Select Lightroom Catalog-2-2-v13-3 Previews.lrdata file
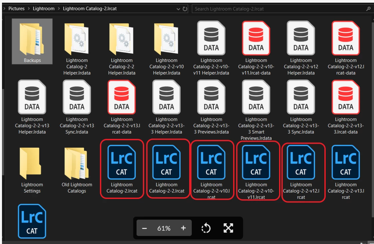The height and width of the screenshot is (244, 374). (211, 107)
